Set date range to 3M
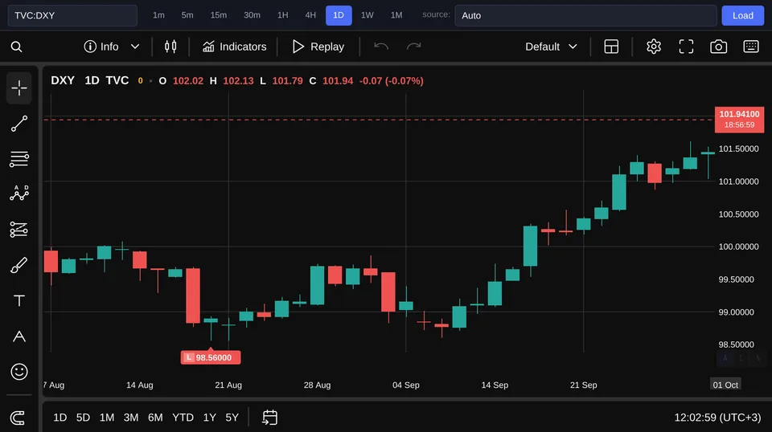The height and width of the screenshot is (432, 772). coord(130,418)
